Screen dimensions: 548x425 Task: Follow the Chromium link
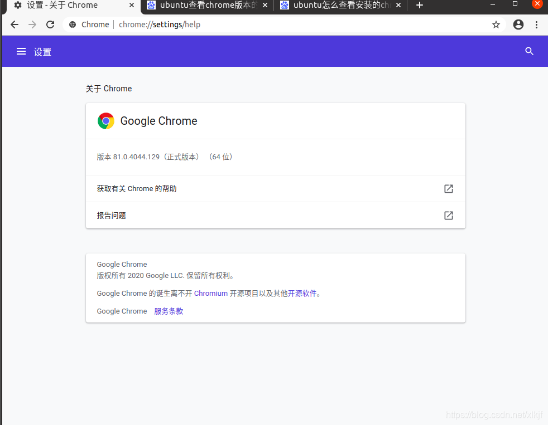pyautogui.click(x=211, y=294)
